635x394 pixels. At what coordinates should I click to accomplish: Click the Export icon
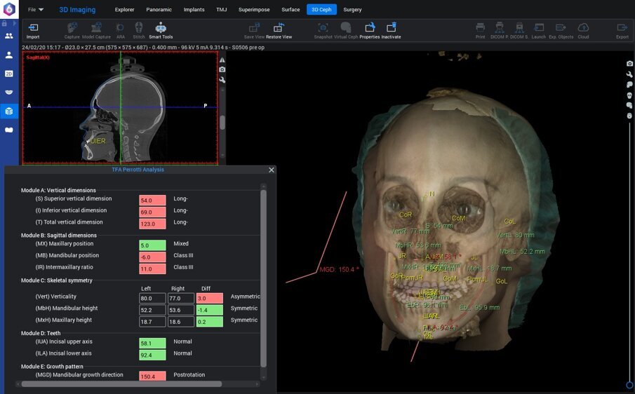(622, 29)
